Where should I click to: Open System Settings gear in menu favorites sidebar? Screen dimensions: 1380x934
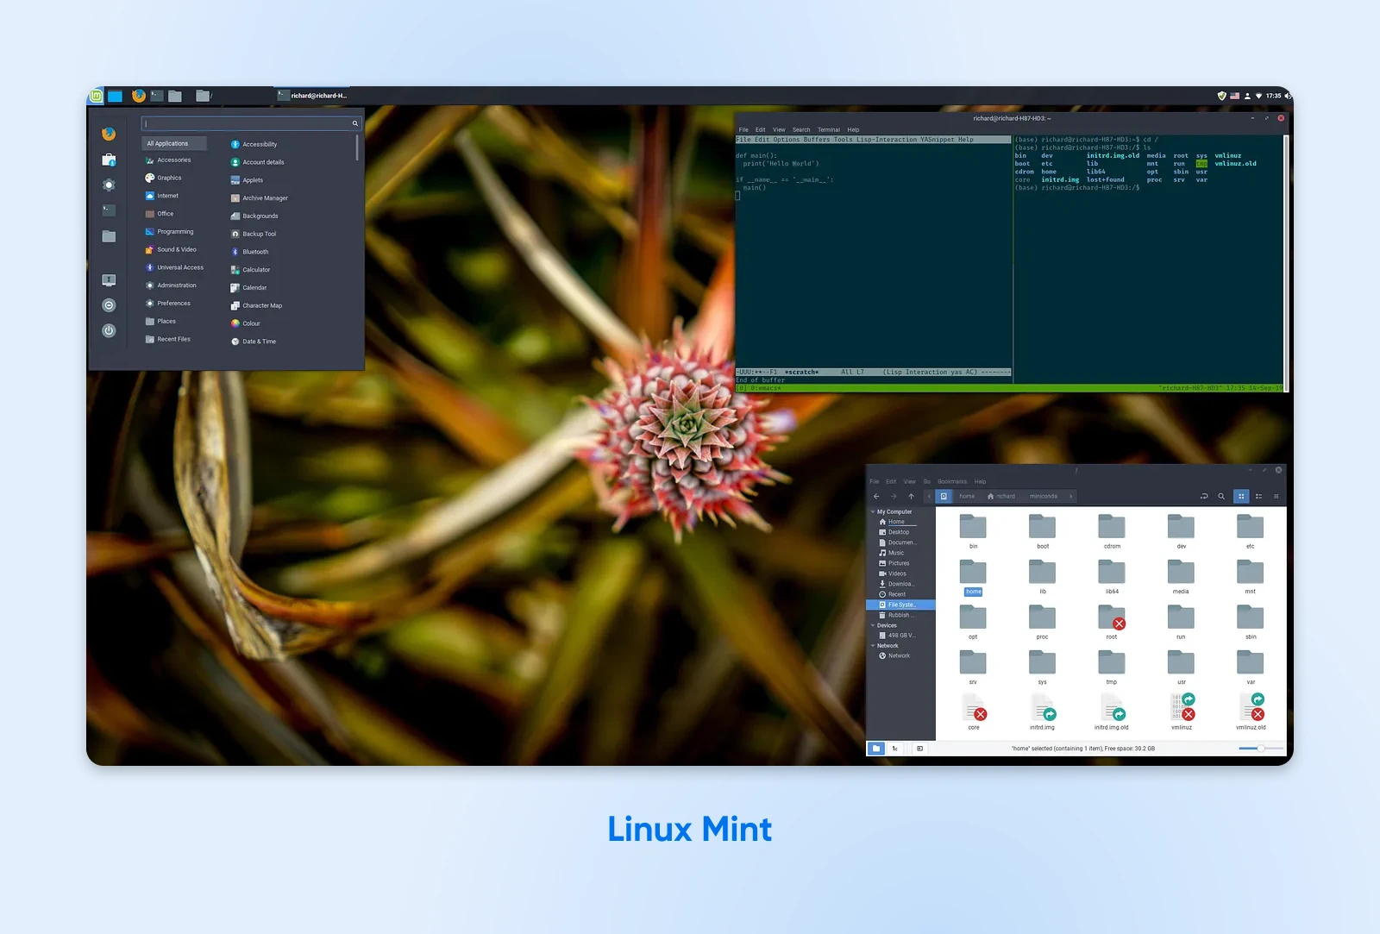click(109, 185)
